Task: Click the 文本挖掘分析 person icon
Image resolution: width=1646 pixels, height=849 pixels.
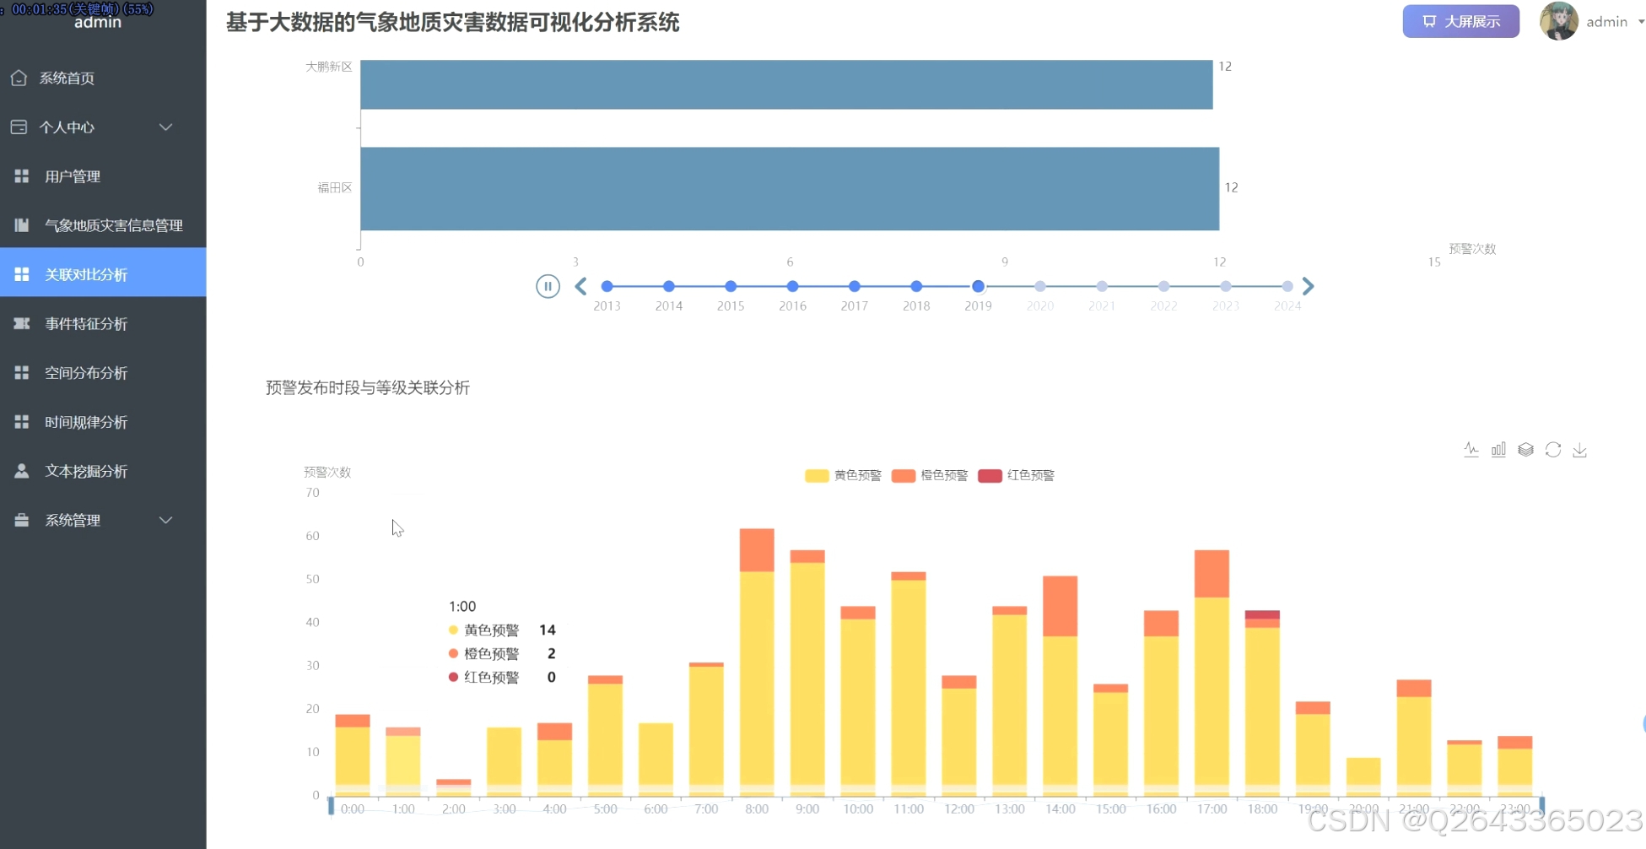Action: click(x=22, y=470)
